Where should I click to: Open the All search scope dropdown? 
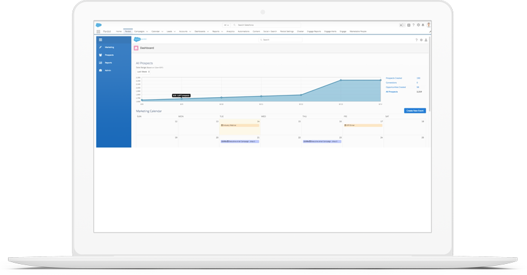tap(227, 25)
